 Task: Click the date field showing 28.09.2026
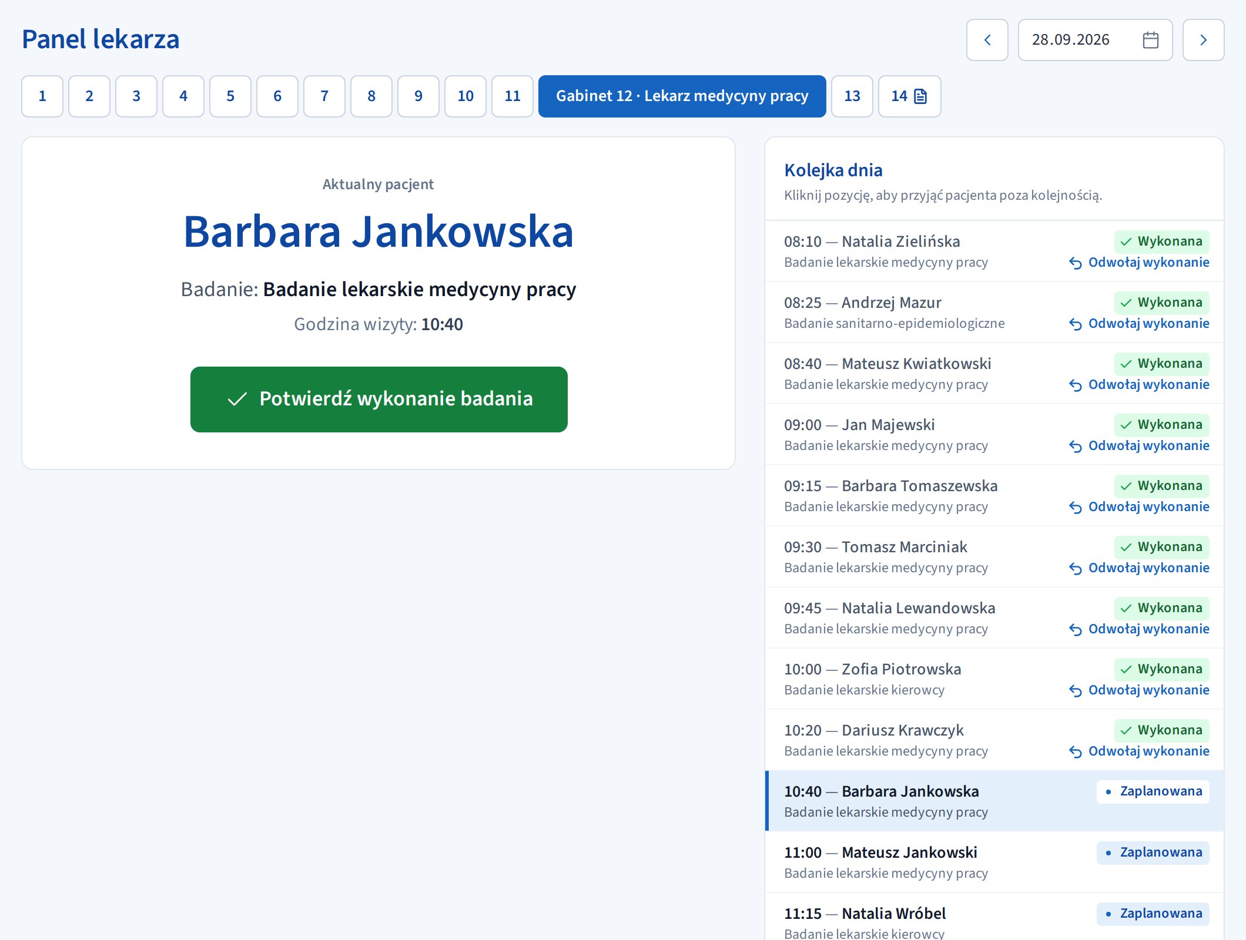click(1095, 40)
